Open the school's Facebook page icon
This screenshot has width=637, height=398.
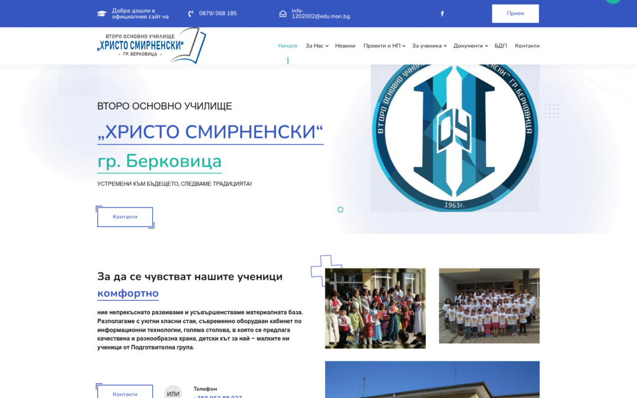(x=442, y=14)
